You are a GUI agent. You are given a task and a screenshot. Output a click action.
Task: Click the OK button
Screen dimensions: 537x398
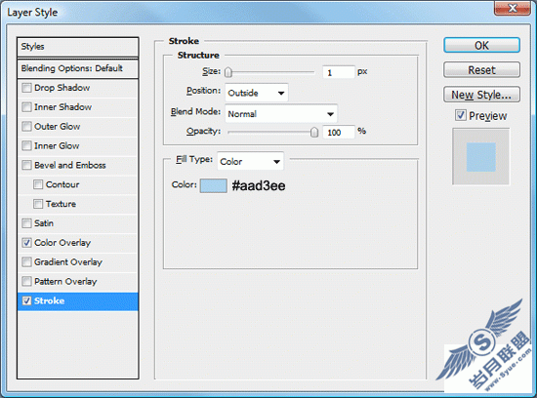click(481, 45)
